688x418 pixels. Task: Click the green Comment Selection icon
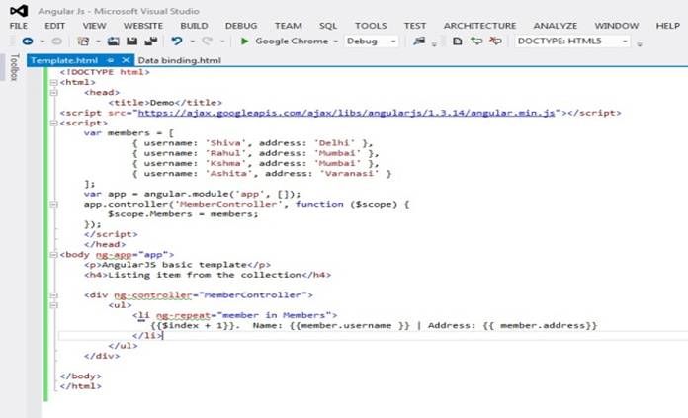[x=476, y=42]
